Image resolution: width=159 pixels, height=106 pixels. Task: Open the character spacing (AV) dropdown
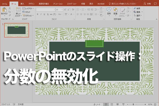click(55, 14)
